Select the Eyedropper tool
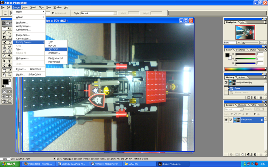 [x=10, y=70]
